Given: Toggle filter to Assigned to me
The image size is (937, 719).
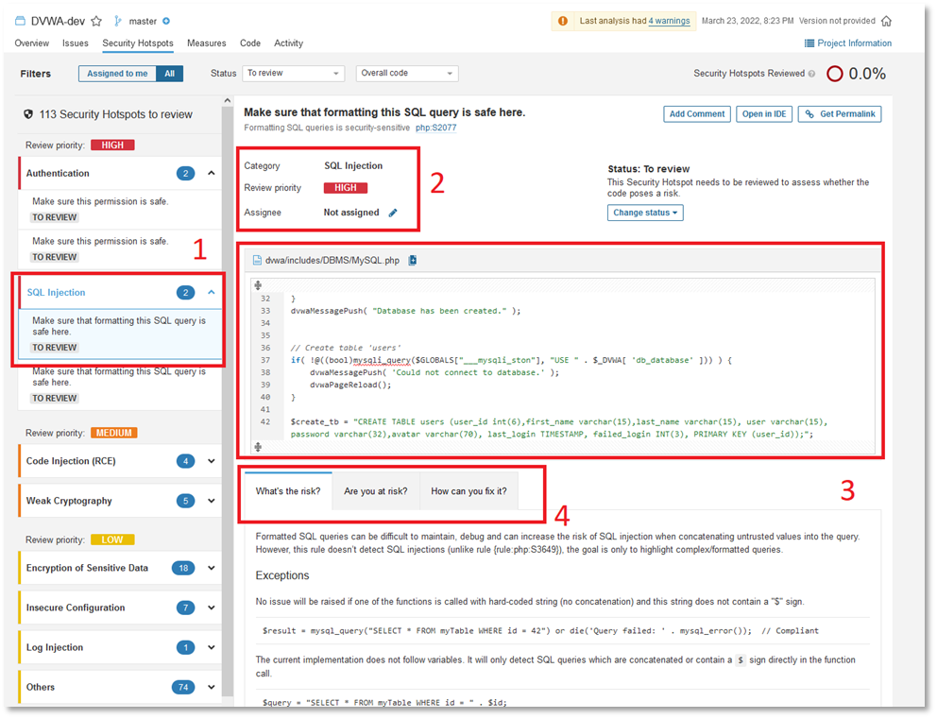Looking at the screenshot, I should (117, 74).
